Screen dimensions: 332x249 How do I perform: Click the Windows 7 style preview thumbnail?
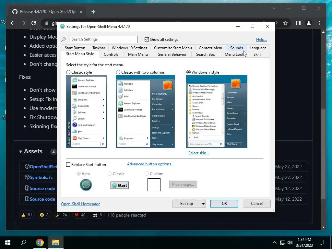coord(217,112)
